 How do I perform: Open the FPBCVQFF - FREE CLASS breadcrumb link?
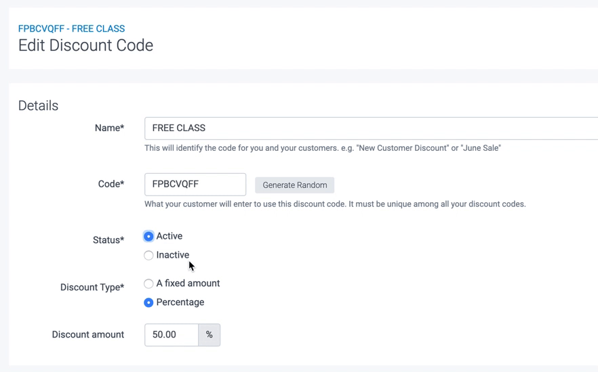(71, 28)
